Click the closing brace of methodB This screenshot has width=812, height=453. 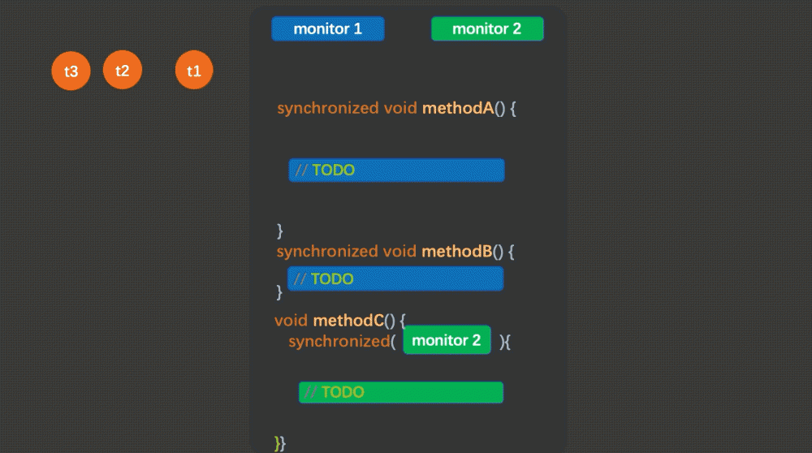click(x=279, y=290)
